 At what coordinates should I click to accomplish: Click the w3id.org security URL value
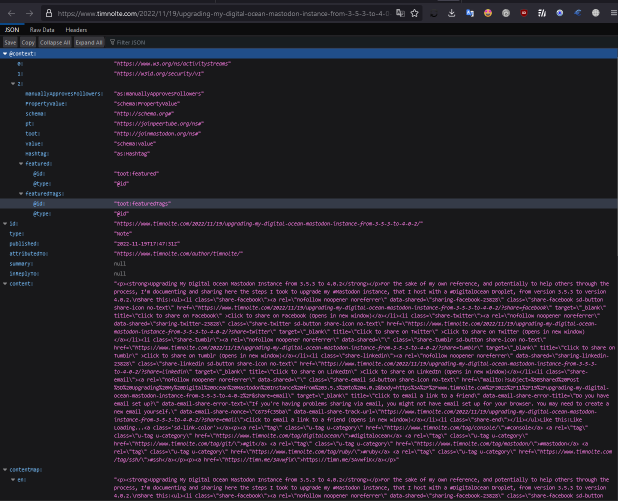pos(159,73)
